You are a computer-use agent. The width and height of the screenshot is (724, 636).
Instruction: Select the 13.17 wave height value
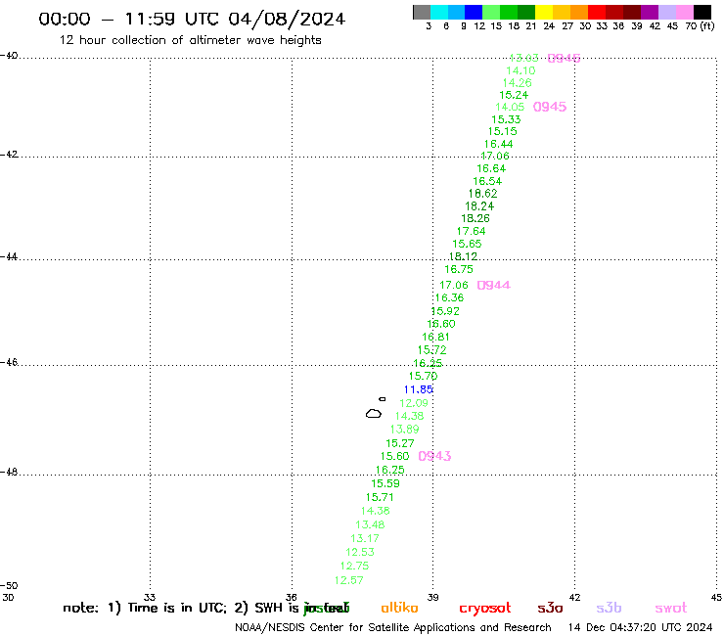(x=365, y=538)
